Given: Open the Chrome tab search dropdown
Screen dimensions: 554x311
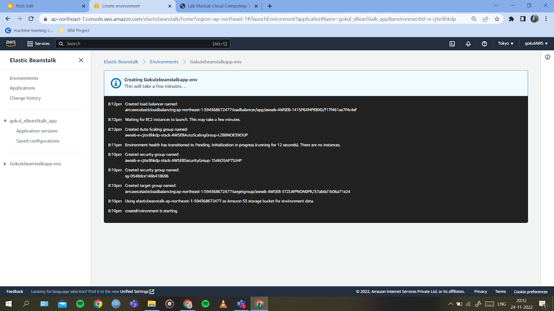Looking at the screenshot, I should (x=496, y=6).
